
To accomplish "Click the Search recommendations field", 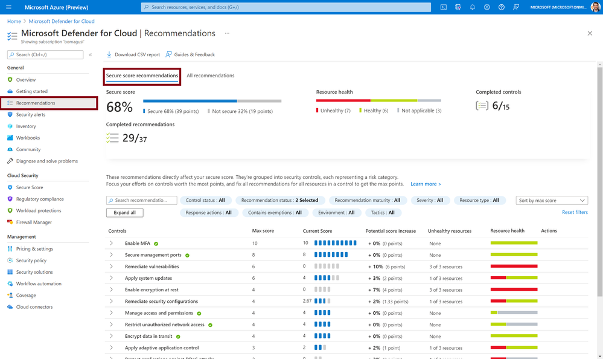I will (141, 200).
